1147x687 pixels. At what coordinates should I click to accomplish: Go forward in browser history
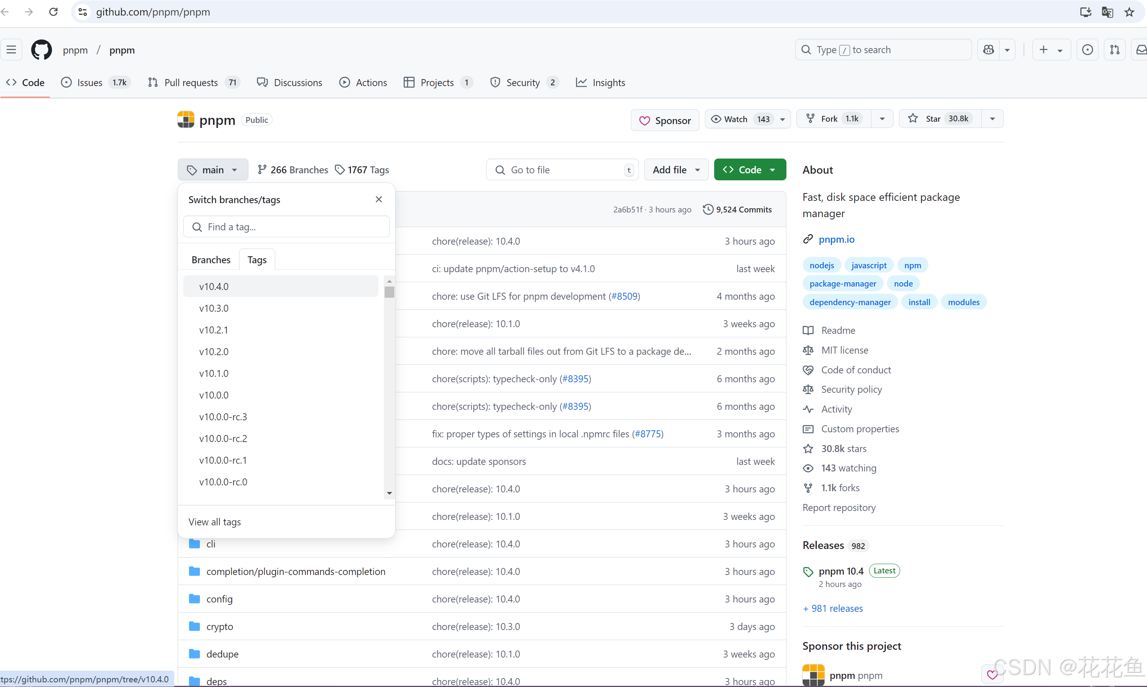29,12
